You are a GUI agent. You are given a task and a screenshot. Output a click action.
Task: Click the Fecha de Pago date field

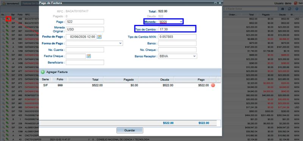point(81,37)
